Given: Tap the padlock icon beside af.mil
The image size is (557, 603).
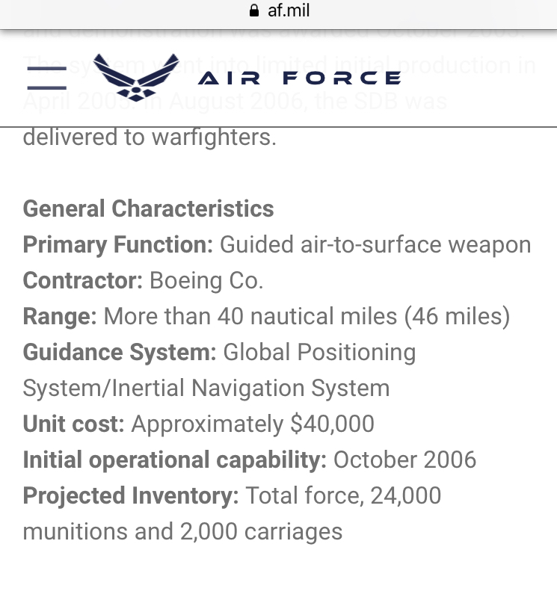Looking at the screenshot, I should [x=254, y=10].
